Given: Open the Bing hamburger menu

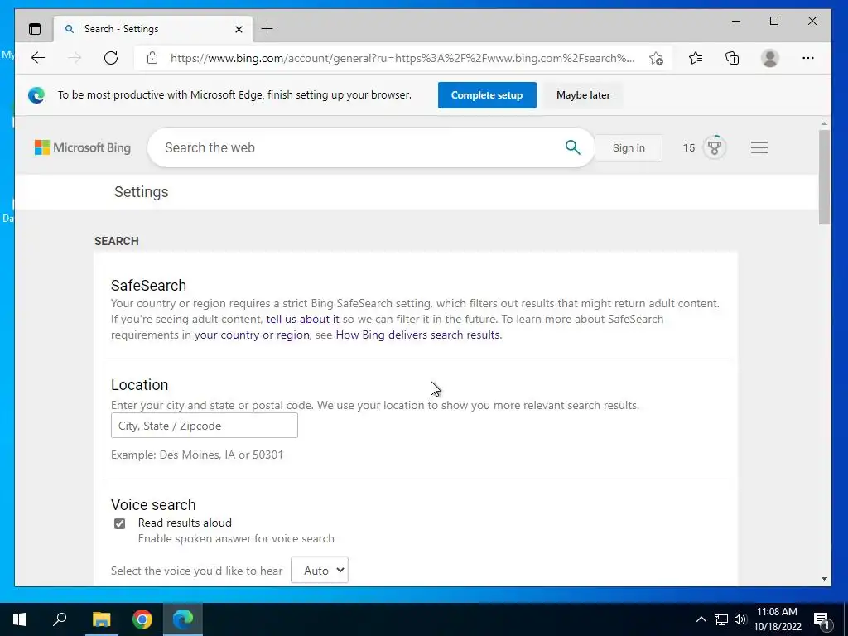Looking at the screenshot, I should click(x=759, y=147).
